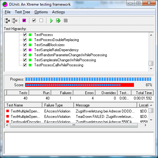Click the first EAccessViolation failure type cell
This screenshot has height=158, width=158.
[57, 111]
